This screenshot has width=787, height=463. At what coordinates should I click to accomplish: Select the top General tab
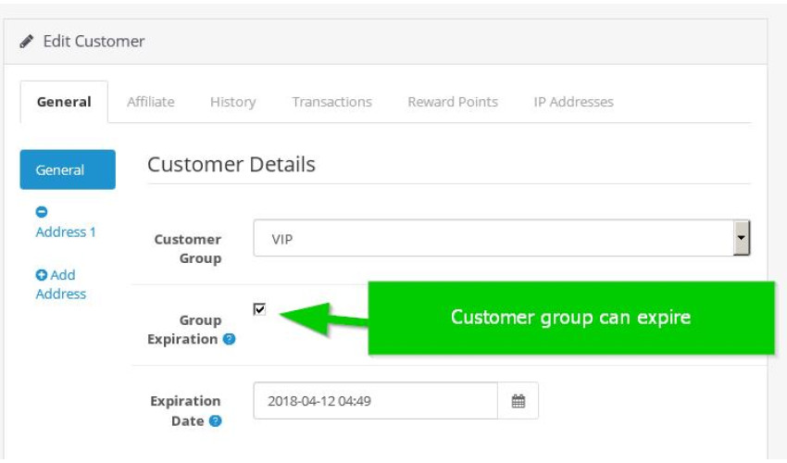pyautogui.click(x=64, y=102)
